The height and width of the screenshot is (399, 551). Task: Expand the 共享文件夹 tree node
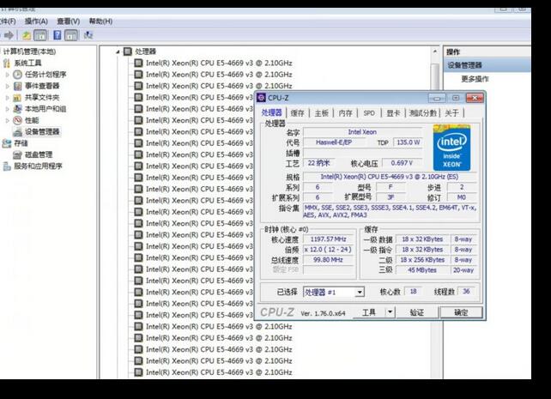(8, 98)
